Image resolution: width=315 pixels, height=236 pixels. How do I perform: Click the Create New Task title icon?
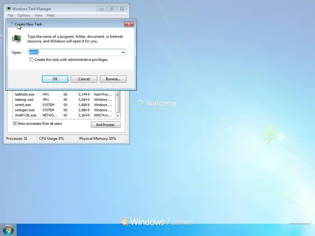pos(11,24)
